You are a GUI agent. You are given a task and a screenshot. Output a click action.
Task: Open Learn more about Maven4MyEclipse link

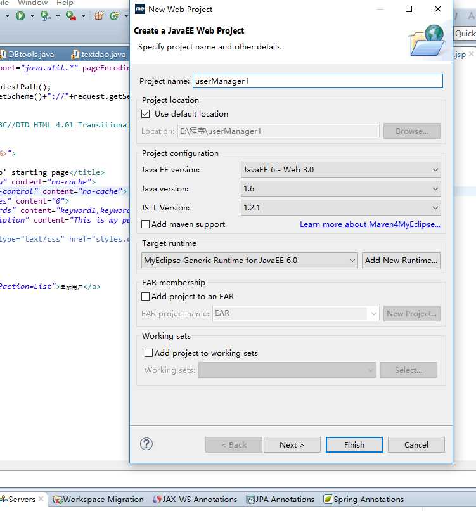tap(370, 224)
